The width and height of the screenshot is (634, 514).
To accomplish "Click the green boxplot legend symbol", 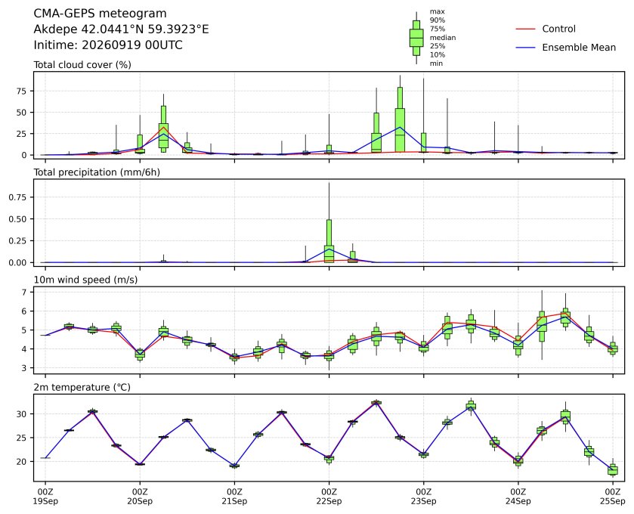I will [416, 38].
